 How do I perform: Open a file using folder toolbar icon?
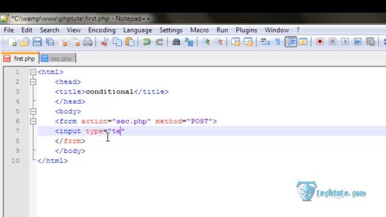25,42
